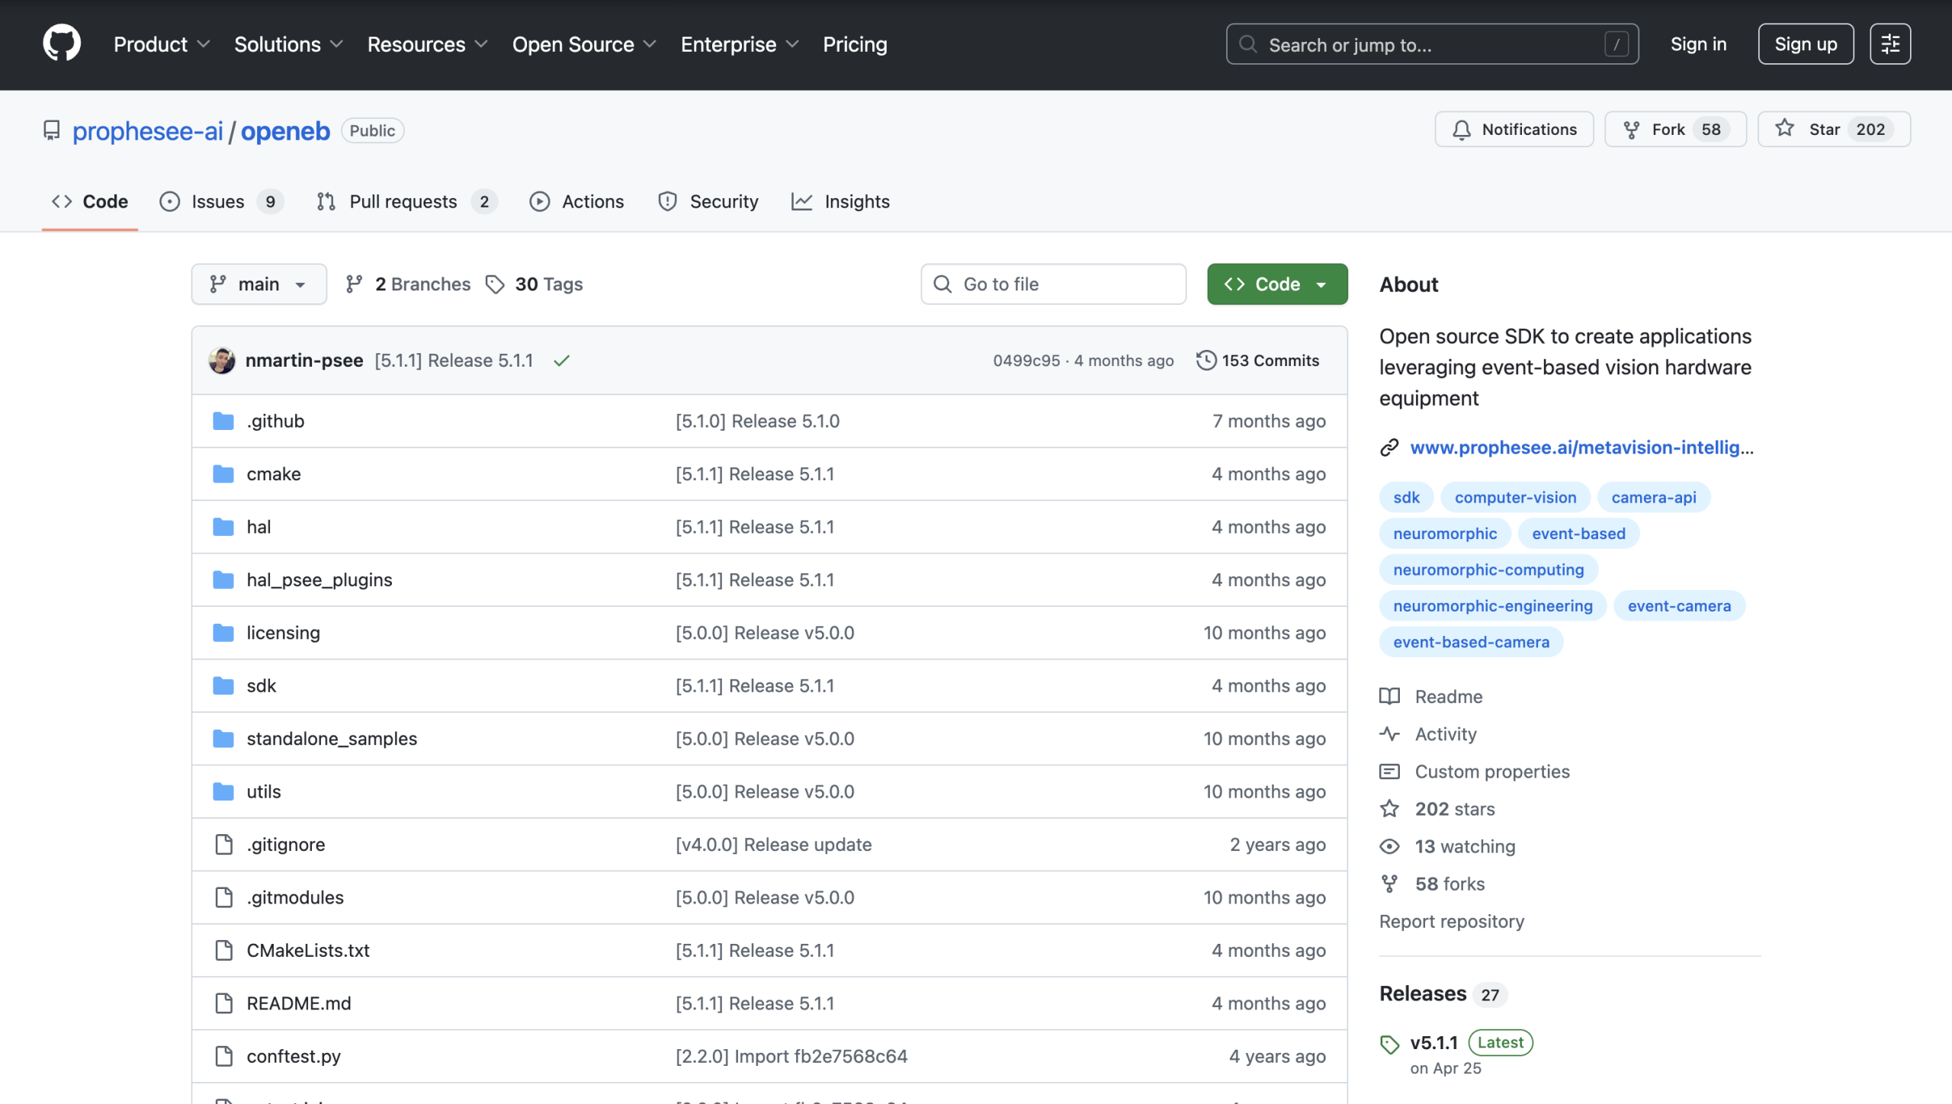Click the Tags icon next to 30 Tags
1952x1104 pixels.
click(x=496, y=284)
